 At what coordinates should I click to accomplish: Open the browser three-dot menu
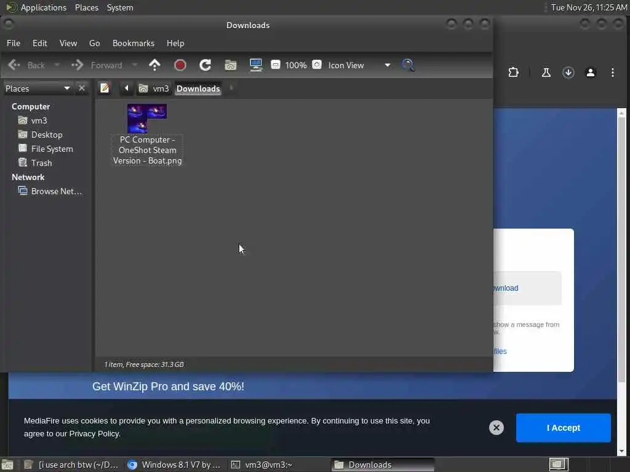[613, 73]
